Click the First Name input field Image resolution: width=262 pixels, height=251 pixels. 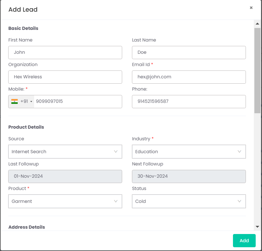[x=65, y=52]
